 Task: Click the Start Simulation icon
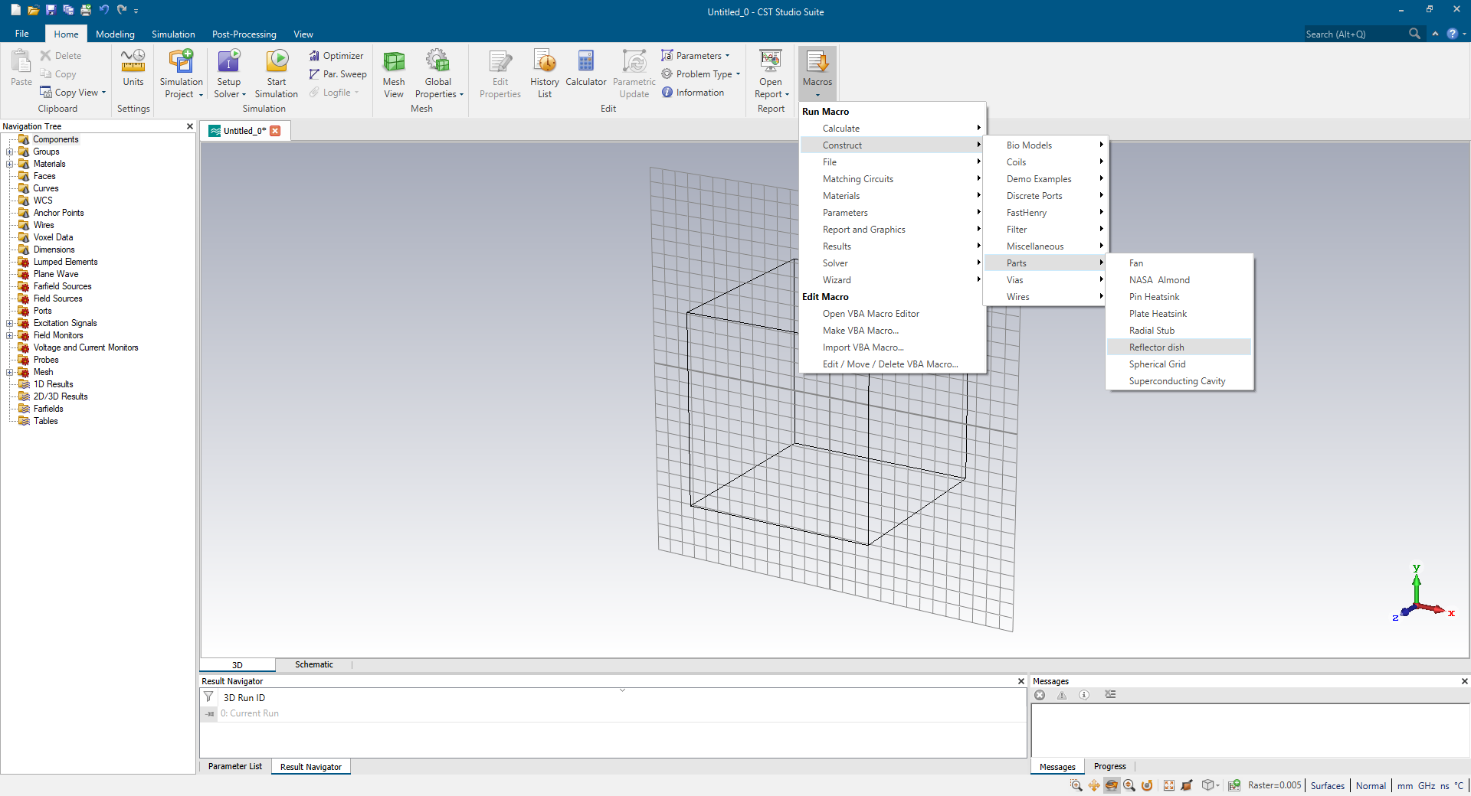pyautogui.click(x=277, y=61)
